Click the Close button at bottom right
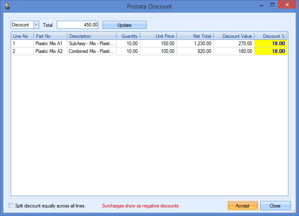Viewport: 299px width, 216px height. tap(275, 205)
